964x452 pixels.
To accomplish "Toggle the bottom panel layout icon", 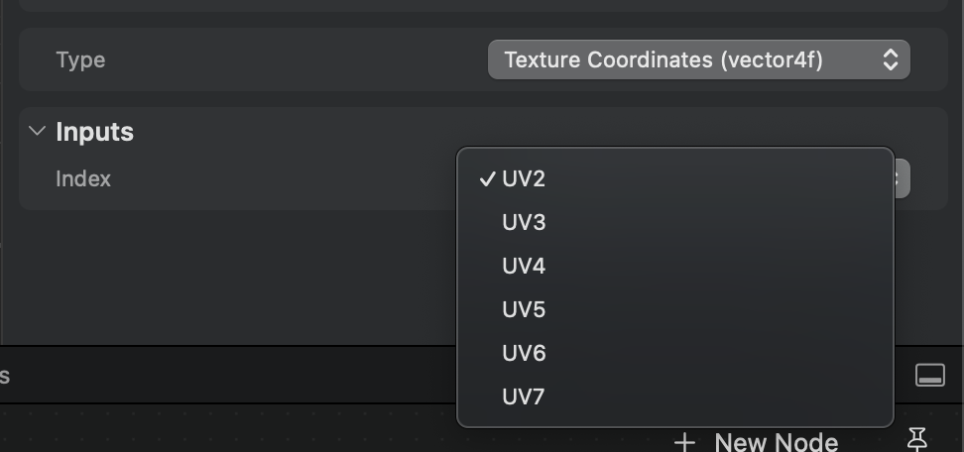I will [930, 375].
